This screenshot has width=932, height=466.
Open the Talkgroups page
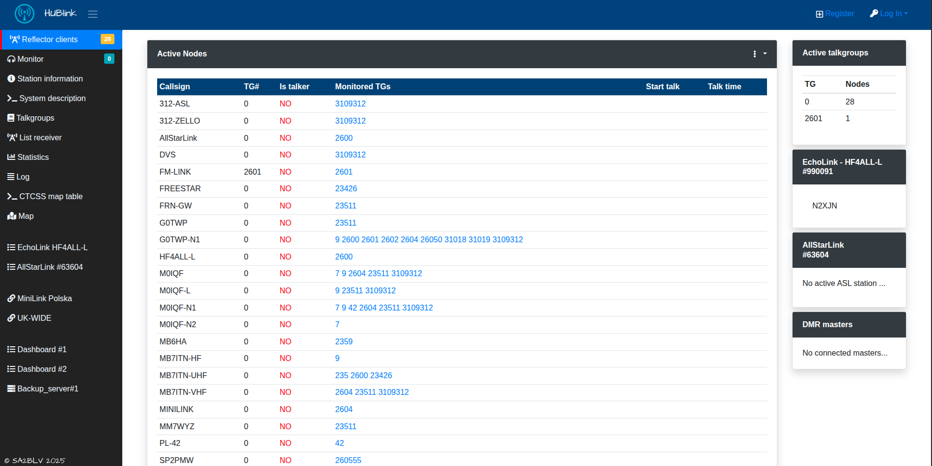[x=35, y=118]
